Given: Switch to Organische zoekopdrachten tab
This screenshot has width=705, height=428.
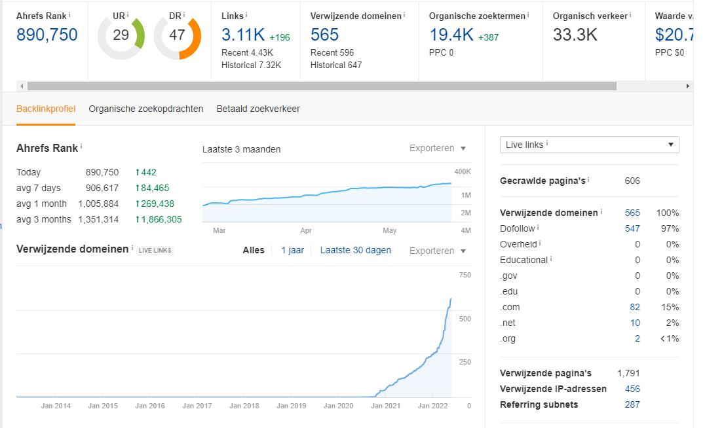Looking at the screenshot, I should click(x=145, y=109).
